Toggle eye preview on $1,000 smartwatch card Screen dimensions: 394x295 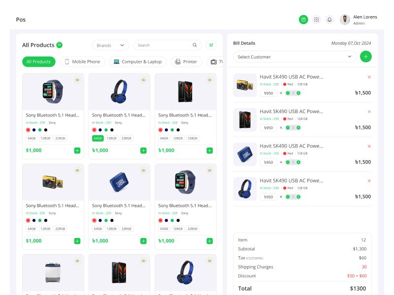77,80
